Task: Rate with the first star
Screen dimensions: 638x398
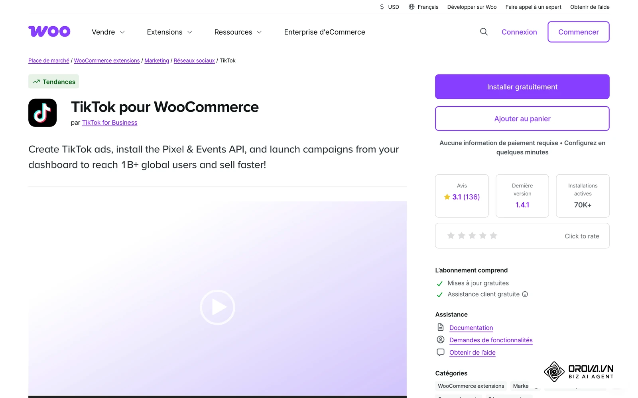Action: pyautogui.click(x=451, y=236)
